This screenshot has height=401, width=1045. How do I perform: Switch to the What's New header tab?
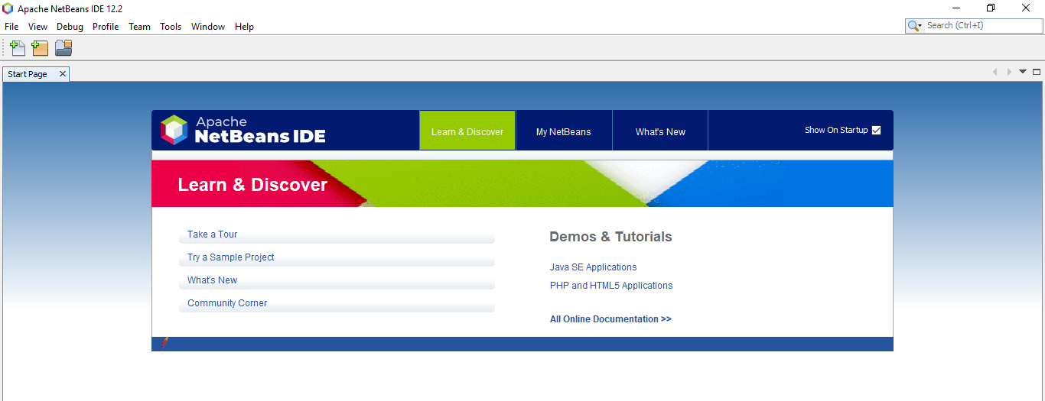660,131
